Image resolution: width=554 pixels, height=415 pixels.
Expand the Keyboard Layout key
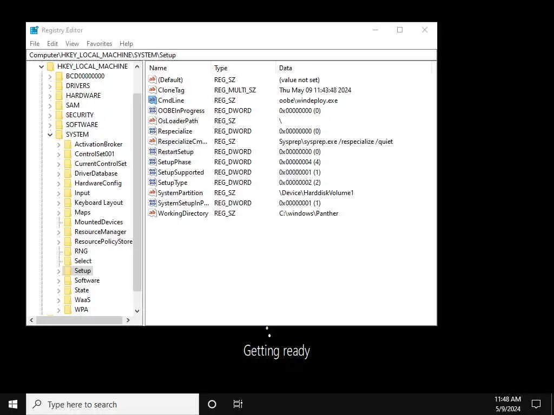(x=58, y=203)
